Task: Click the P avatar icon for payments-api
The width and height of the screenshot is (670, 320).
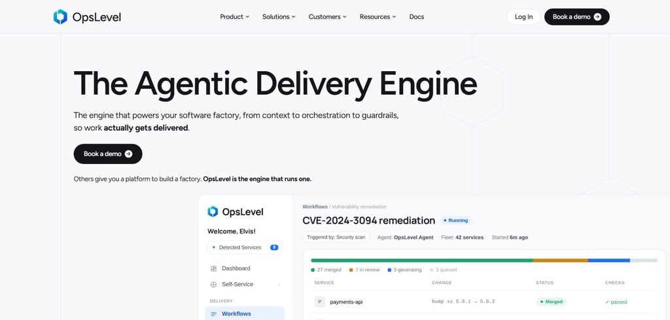Action: (319, 302)
